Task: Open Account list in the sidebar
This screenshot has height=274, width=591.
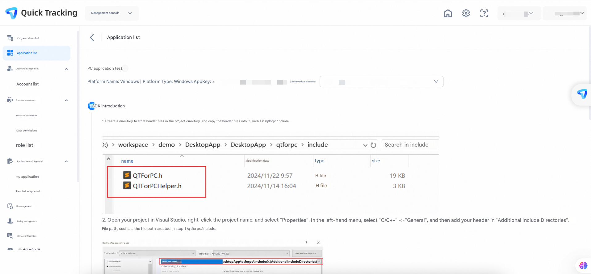Action: (x=27, y=84)
